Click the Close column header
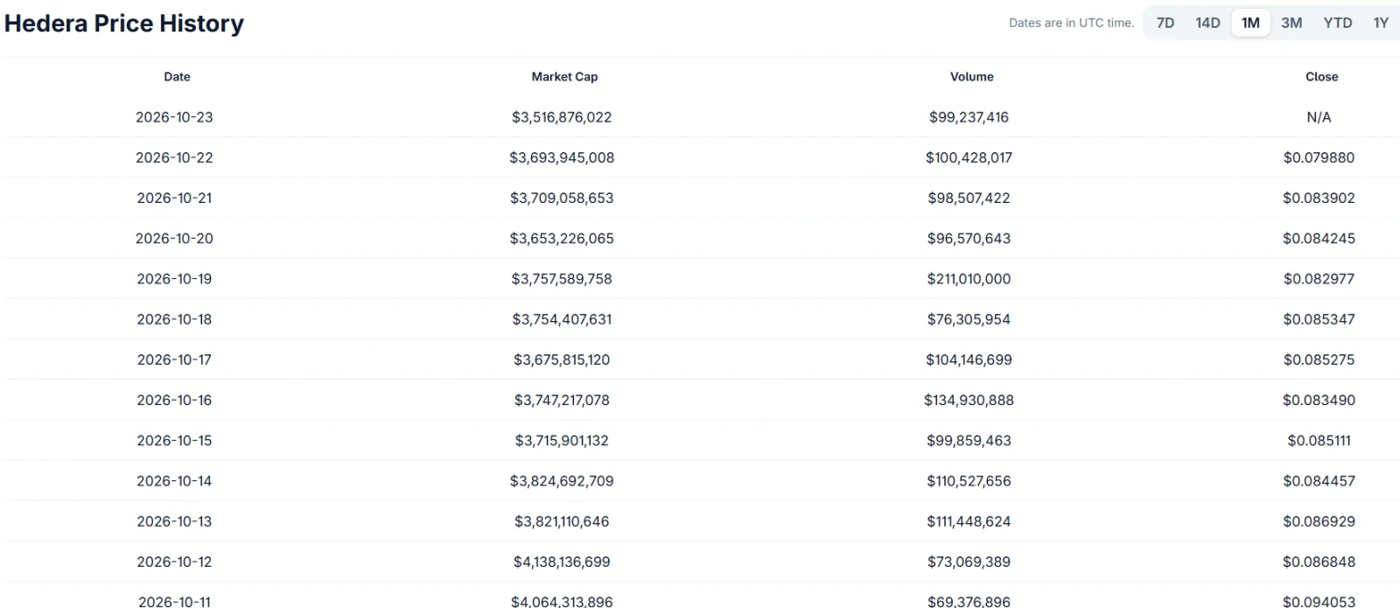This screenshot has height=608, width=1400. coord(1321,77)
